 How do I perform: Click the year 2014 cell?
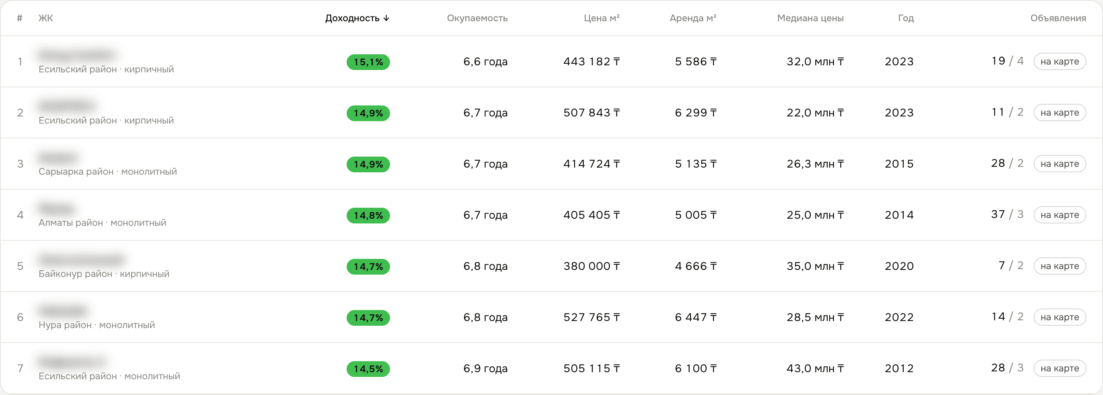tap(899, 216)
